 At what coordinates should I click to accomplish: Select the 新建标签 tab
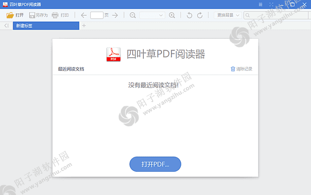pyautogui.click(x=46, y=26)
